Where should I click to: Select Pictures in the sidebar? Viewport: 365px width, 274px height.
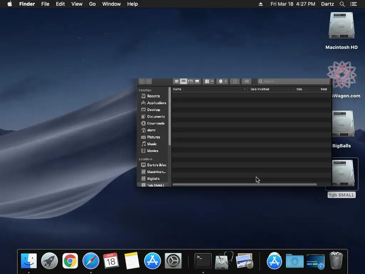click(x=153, y=137)
